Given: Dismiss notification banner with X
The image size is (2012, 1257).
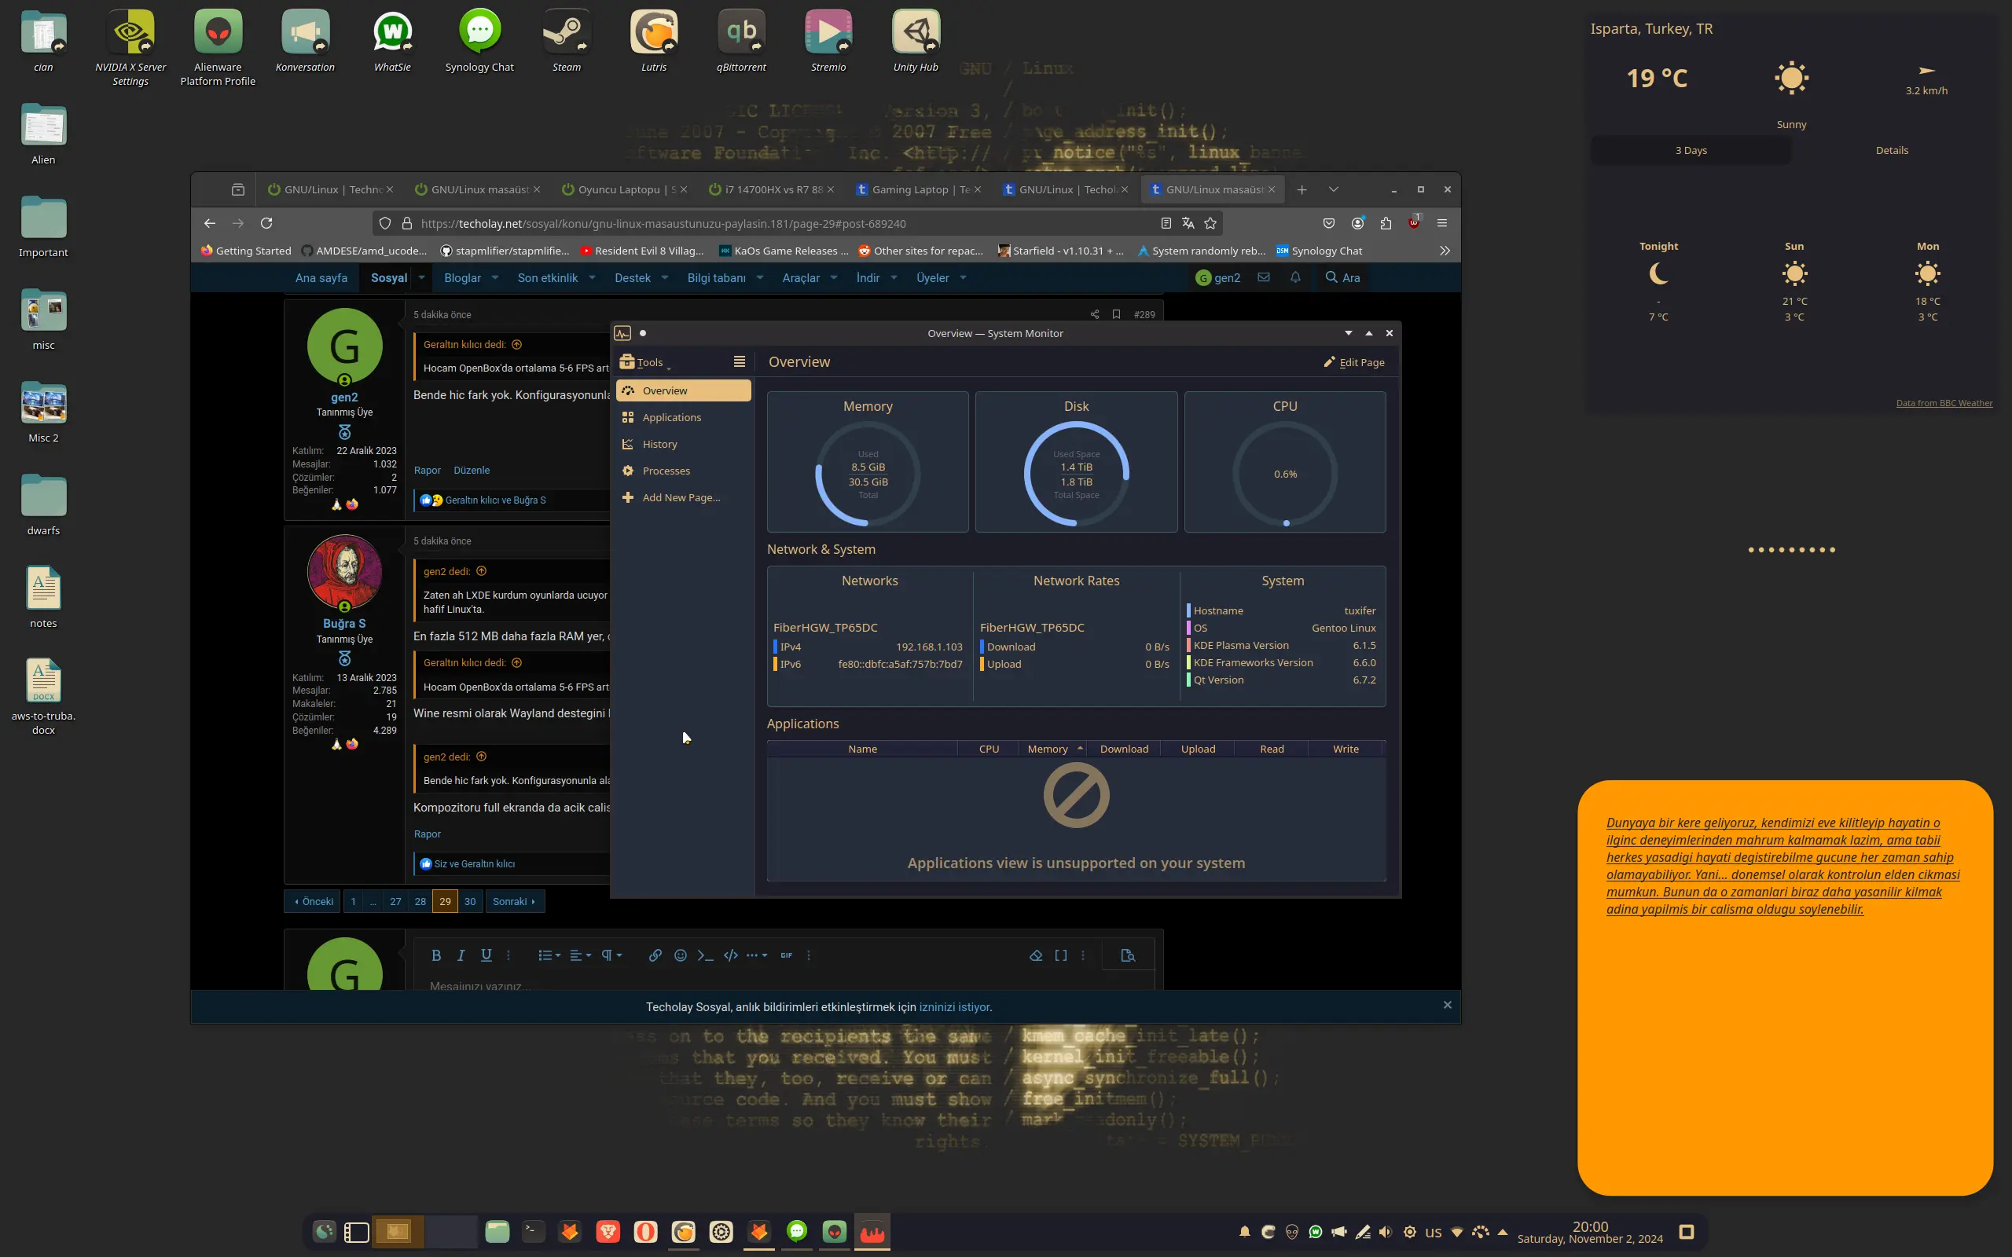Looking at the screenshot, I should [1448, 1005].
